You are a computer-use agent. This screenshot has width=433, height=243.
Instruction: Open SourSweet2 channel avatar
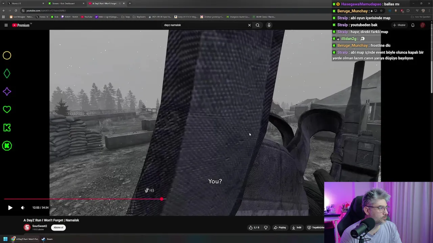[x=27, y=227]
